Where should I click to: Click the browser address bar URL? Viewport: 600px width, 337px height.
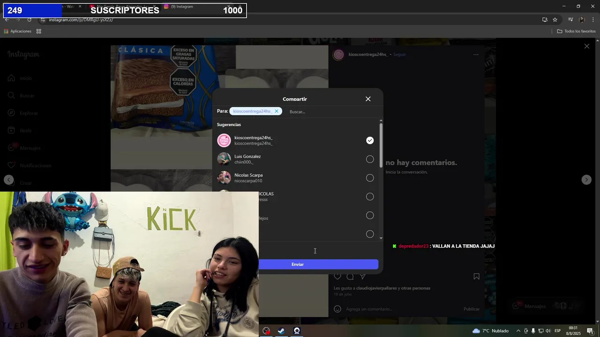point(81,20)
